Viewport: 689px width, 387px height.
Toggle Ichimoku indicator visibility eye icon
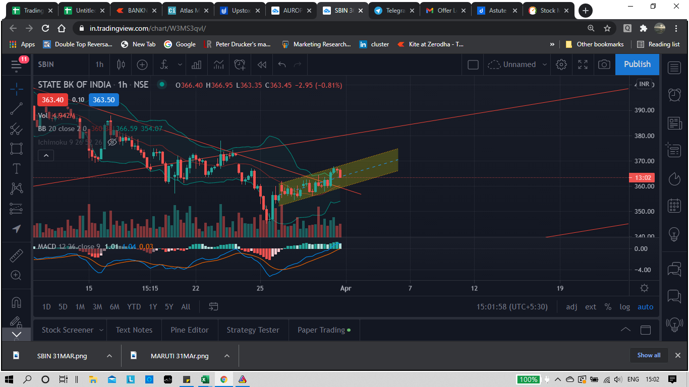(112, 142)
